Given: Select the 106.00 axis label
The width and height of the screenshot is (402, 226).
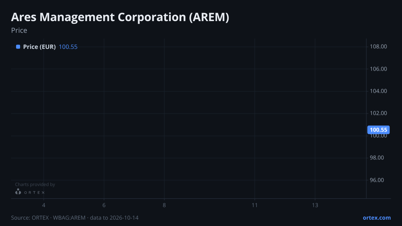Looking at the screenshot, I should tap(379, 69).
